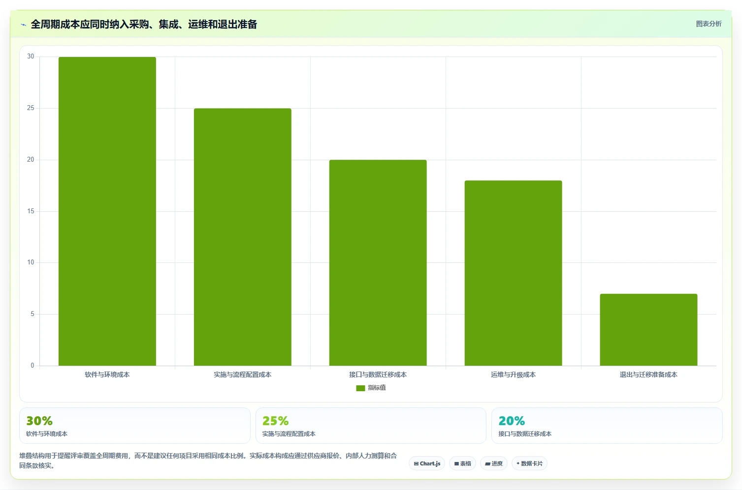The width and height of the screenshot is (742, 490).
Task: Select the 25% 实施与流程配置成本 data card
Action: (x=371, y=426)
